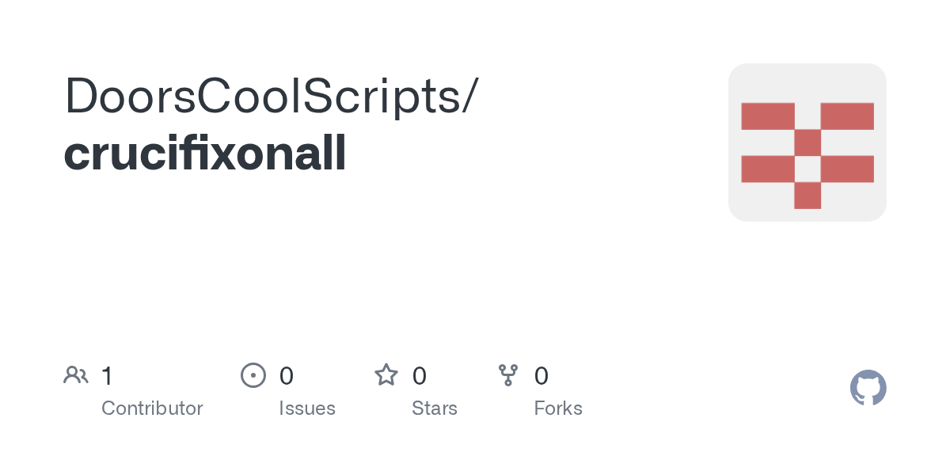Click the Stars star icon
950x475 pixels.
[386, 375]
